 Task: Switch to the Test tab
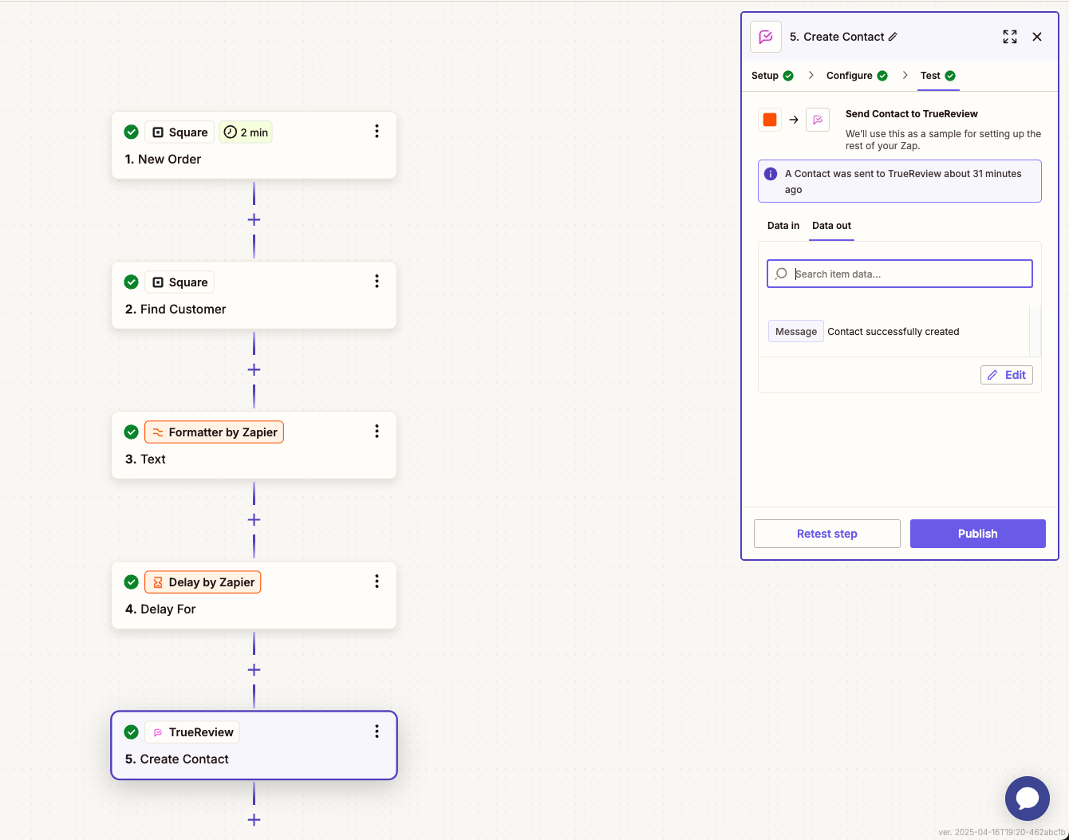(x=938, y=76)
